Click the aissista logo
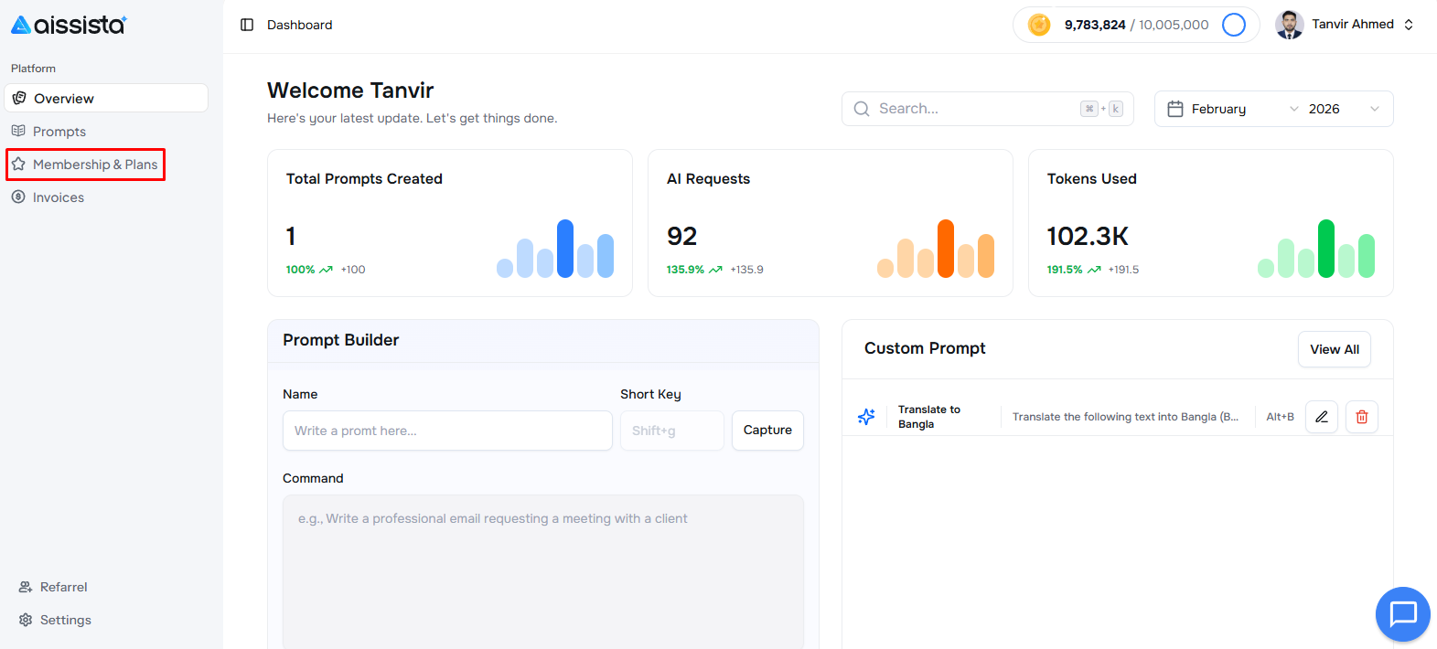The width and height of the screenshot is (1437, 649). 69,25
